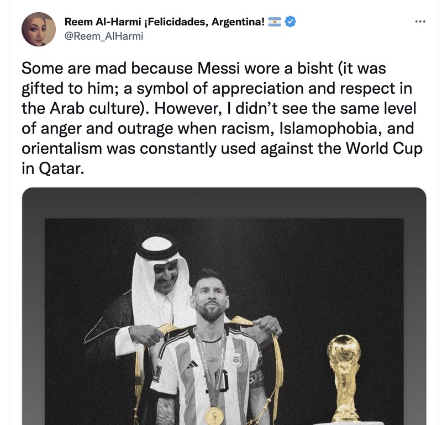The image size is (442, 425).
Task: Click the Argentina flag emoji in the name
Action: tap(275, 23)
